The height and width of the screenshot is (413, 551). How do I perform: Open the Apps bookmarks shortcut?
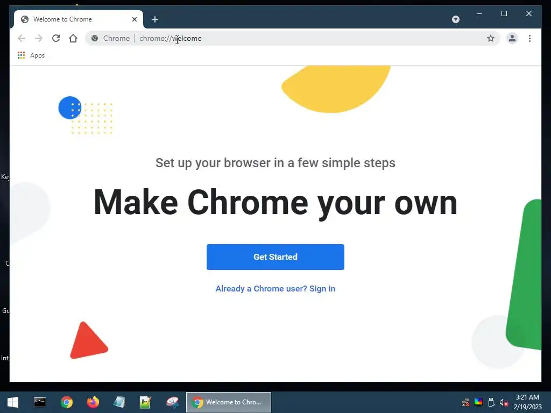[31, 55]
